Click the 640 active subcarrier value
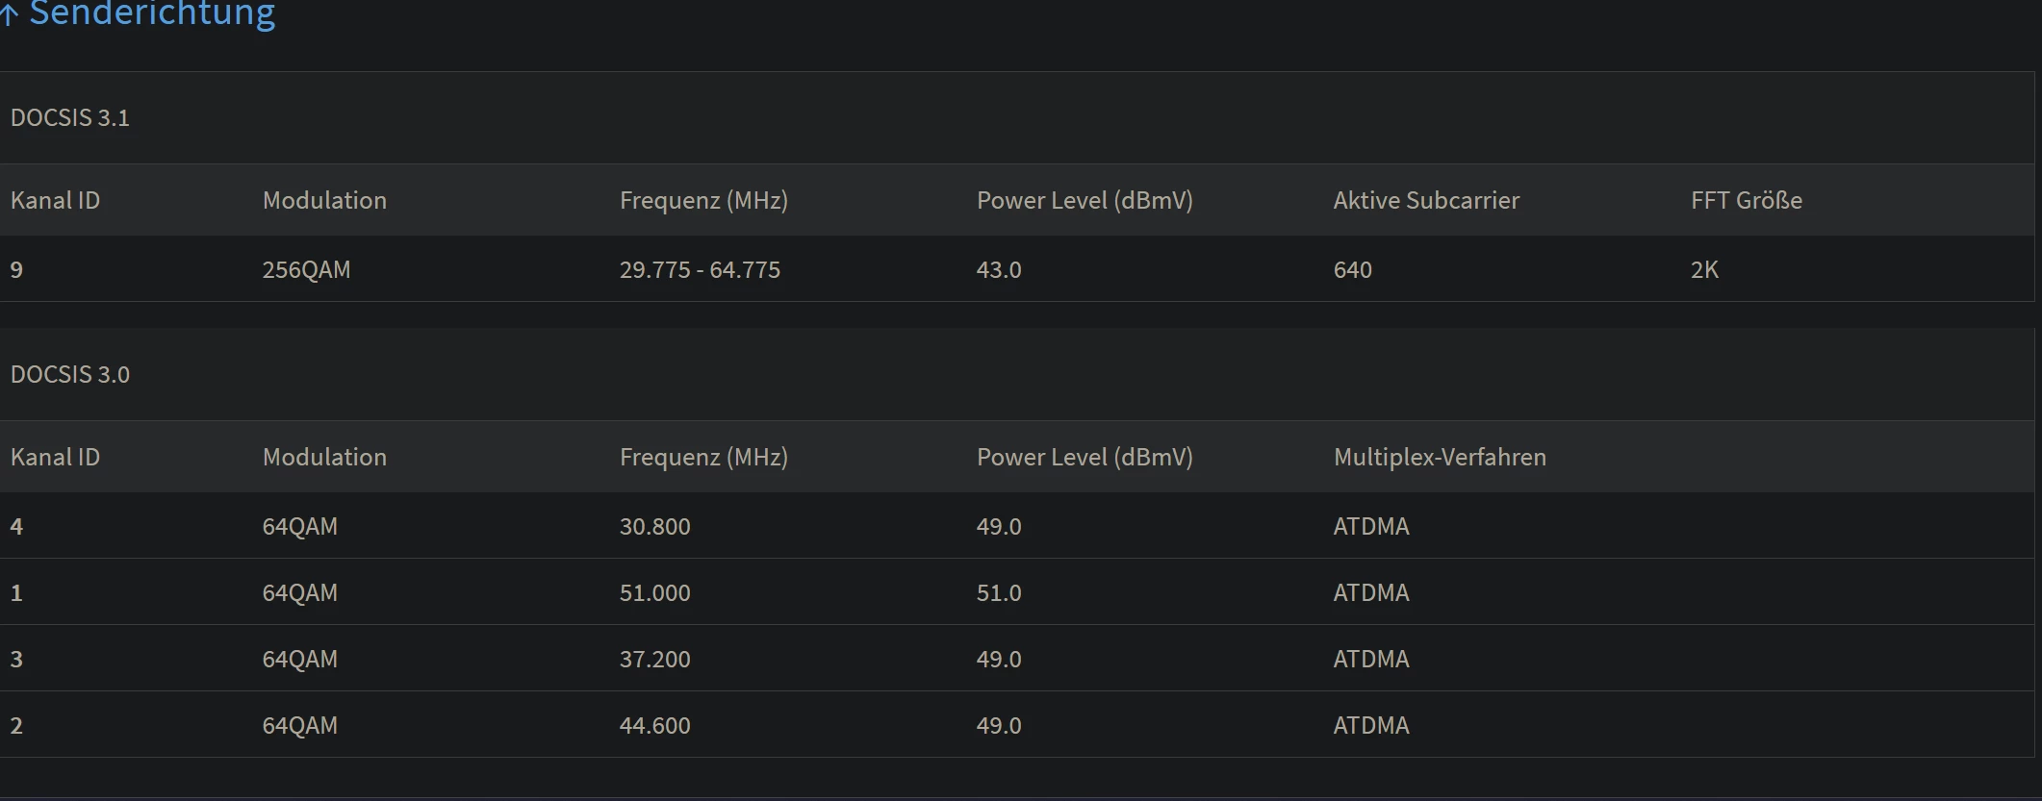 [1352, 269]
